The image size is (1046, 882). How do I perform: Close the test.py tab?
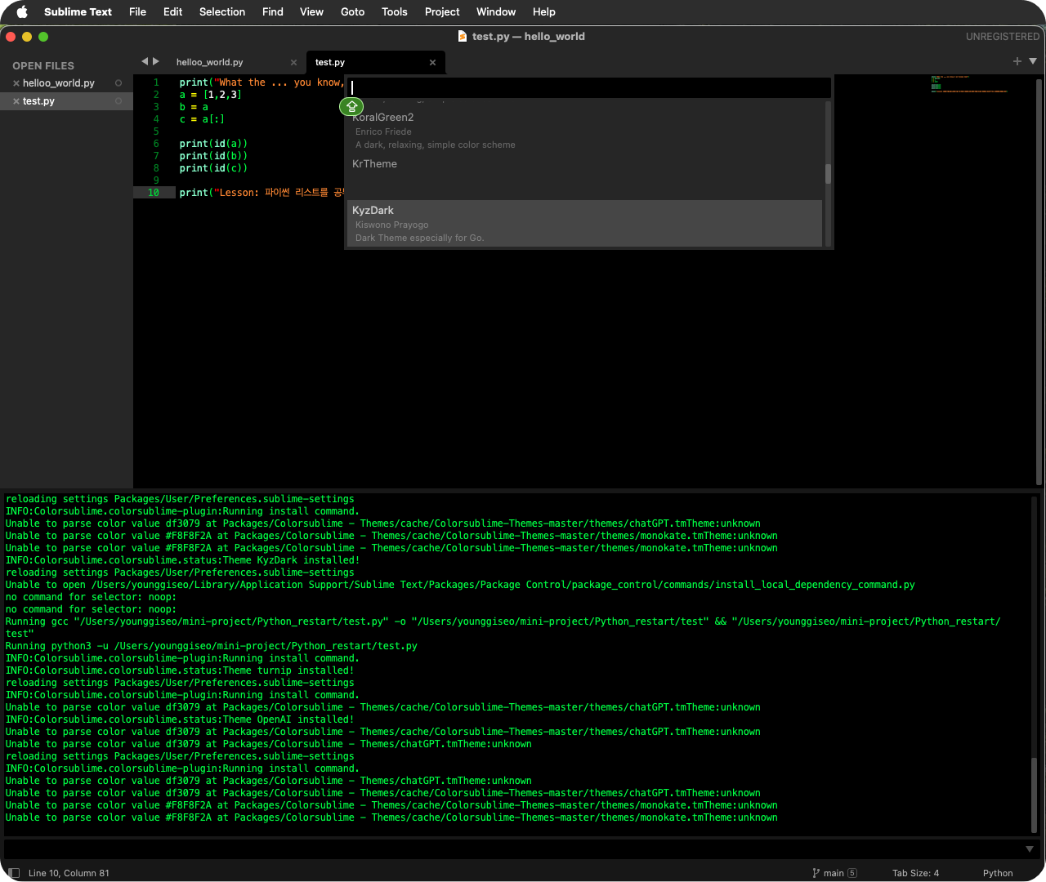pos(432,63)
